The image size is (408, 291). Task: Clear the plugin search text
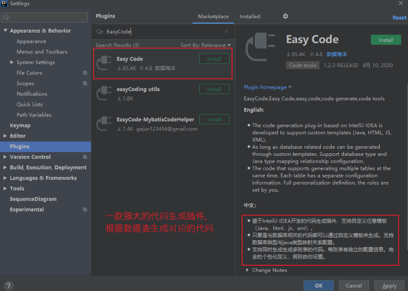(x=226, y=32)
